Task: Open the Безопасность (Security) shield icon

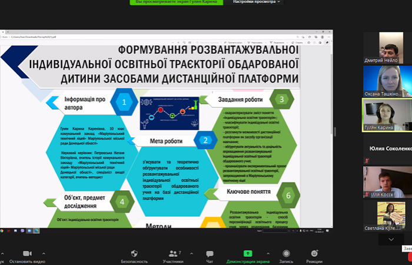Action: point(134,254)
